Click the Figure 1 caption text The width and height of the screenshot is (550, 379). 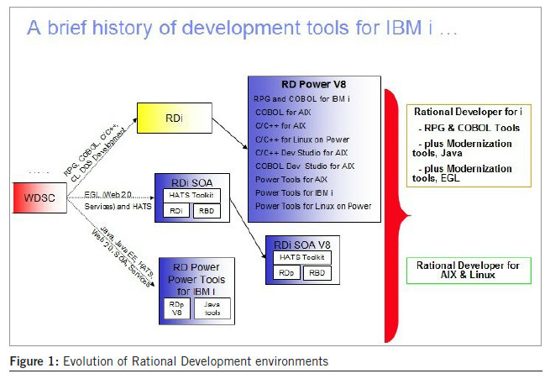click(169, 361)
